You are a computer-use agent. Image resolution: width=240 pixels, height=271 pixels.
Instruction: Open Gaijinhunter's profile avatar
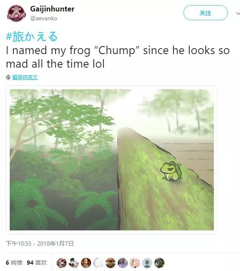coord(16,13)
